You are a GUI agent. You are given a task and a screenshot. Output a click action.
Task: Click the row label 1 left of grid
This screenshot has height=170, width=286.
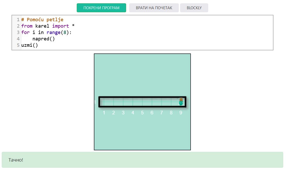[95, 102]
